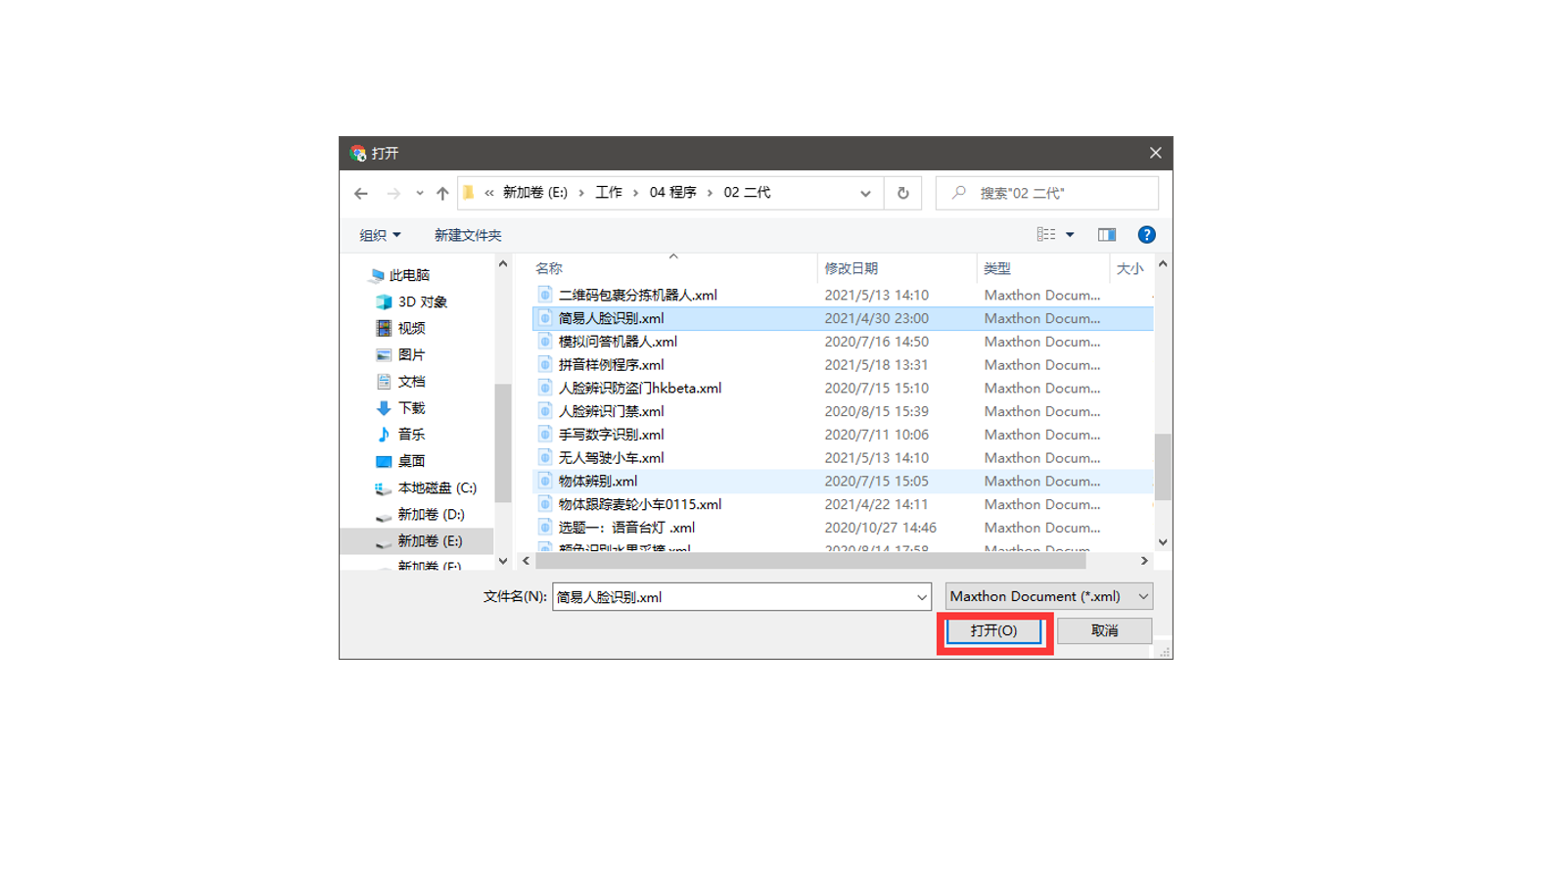Expand the address bar path history dropdown
The image size is (1566, 881).
click(865, 194)
